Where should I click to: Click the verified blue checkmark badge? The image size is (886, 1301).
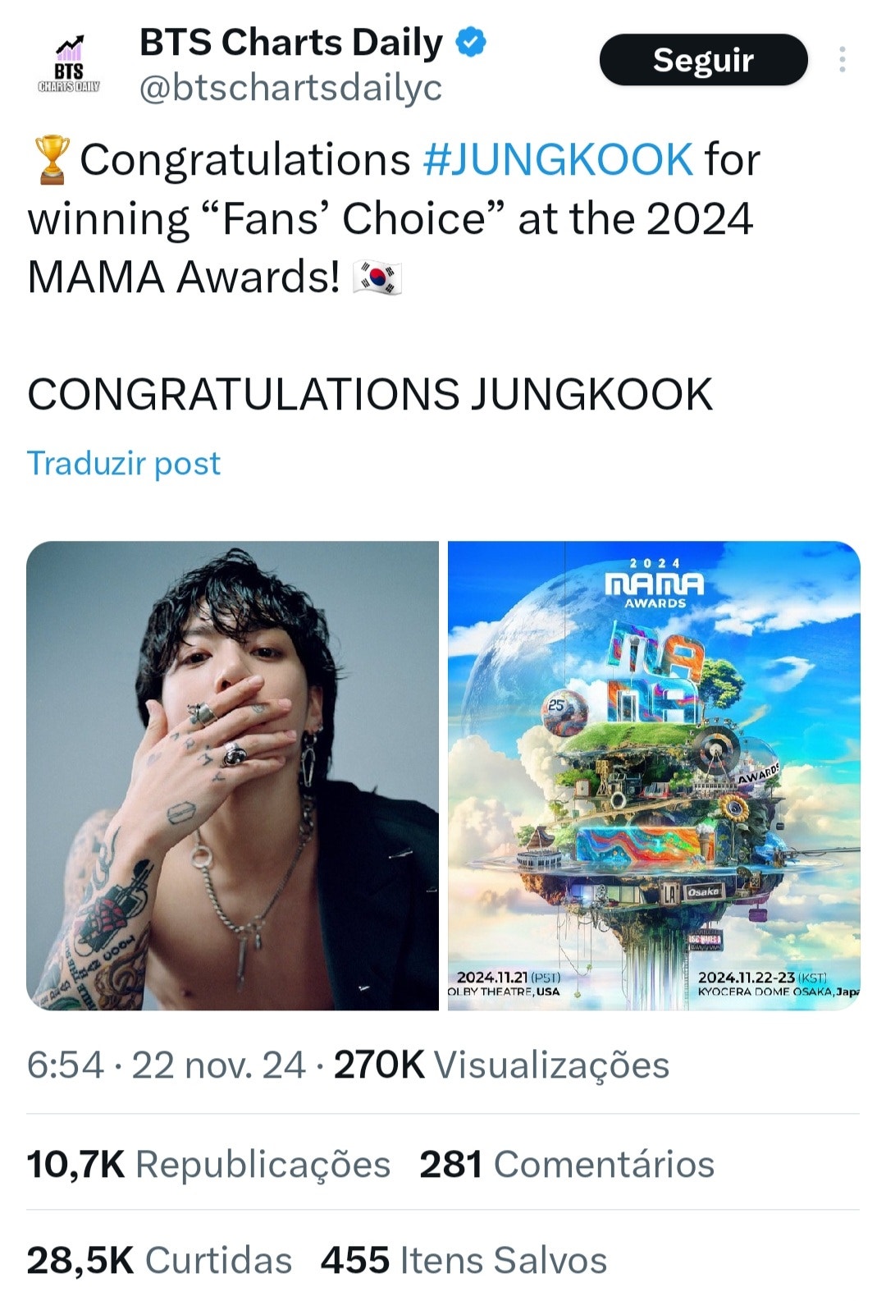469,40
